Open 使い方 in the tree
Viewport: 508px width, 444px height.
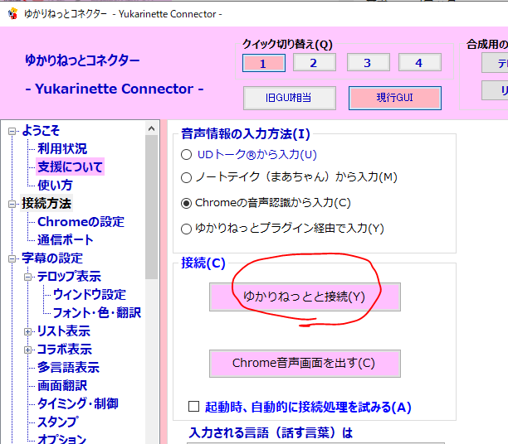click(55, 186)
